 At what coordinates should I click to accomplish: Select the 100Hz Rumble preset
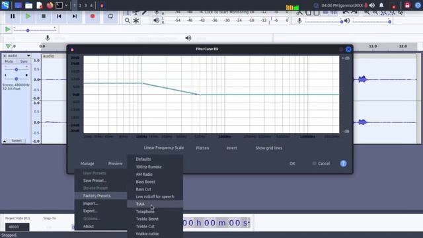(155, 167)
